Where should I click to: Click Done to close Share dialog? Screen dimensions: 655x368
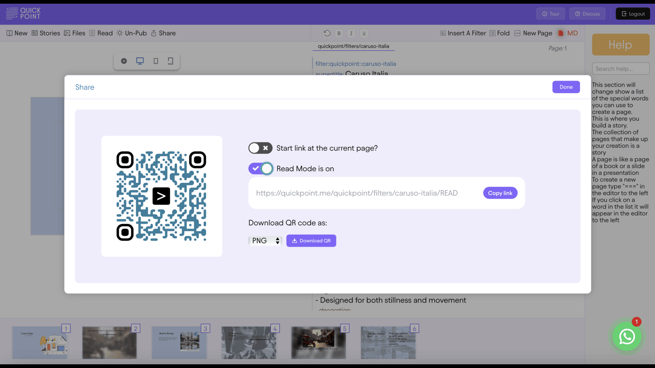[566, 87]
